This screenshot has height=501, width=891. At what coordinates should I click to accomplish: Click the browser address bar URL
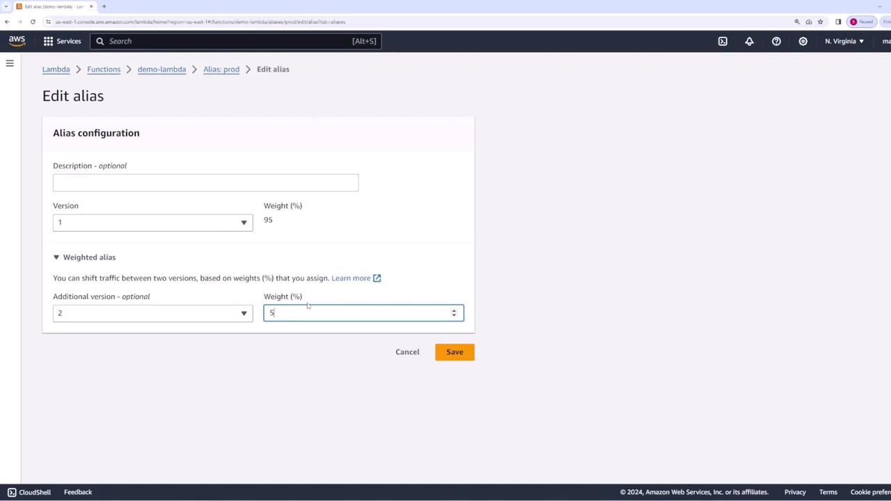pos(200,22)
